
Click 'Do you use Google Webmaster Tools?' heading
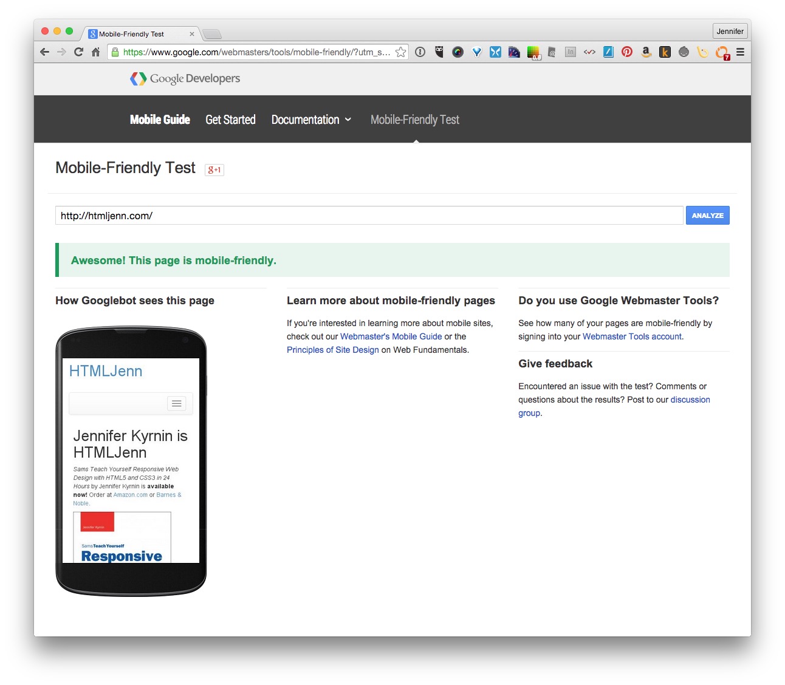point(619,301)
